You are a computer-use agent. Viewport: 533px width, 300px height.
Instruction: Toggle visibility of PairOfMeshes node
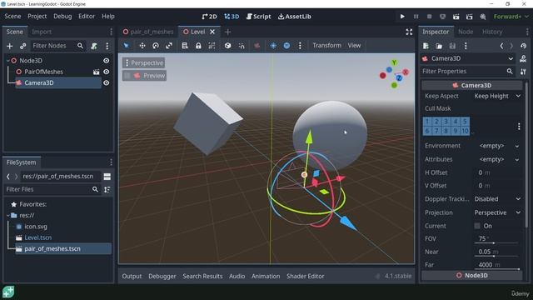107,72
